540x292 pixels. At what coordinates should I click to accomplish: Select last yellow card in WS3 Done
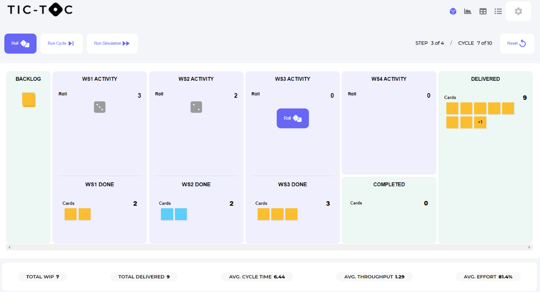[x=291, y=214]
